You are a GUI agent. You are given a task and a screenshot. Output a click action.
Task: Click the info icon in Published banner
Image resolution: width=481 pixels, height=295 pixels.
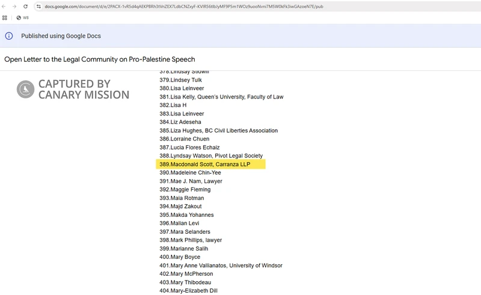9,36
